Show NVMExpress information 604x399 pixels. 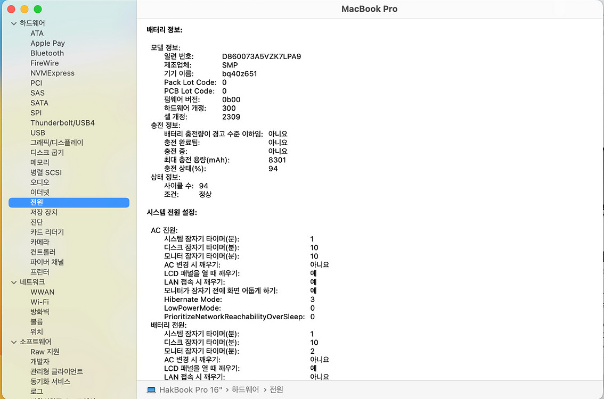(x=52, y=73)
